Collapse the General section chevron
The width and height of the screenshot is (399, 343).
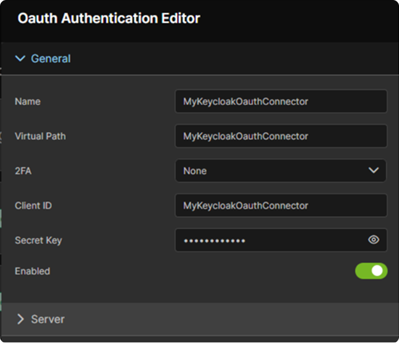(20, 59)
